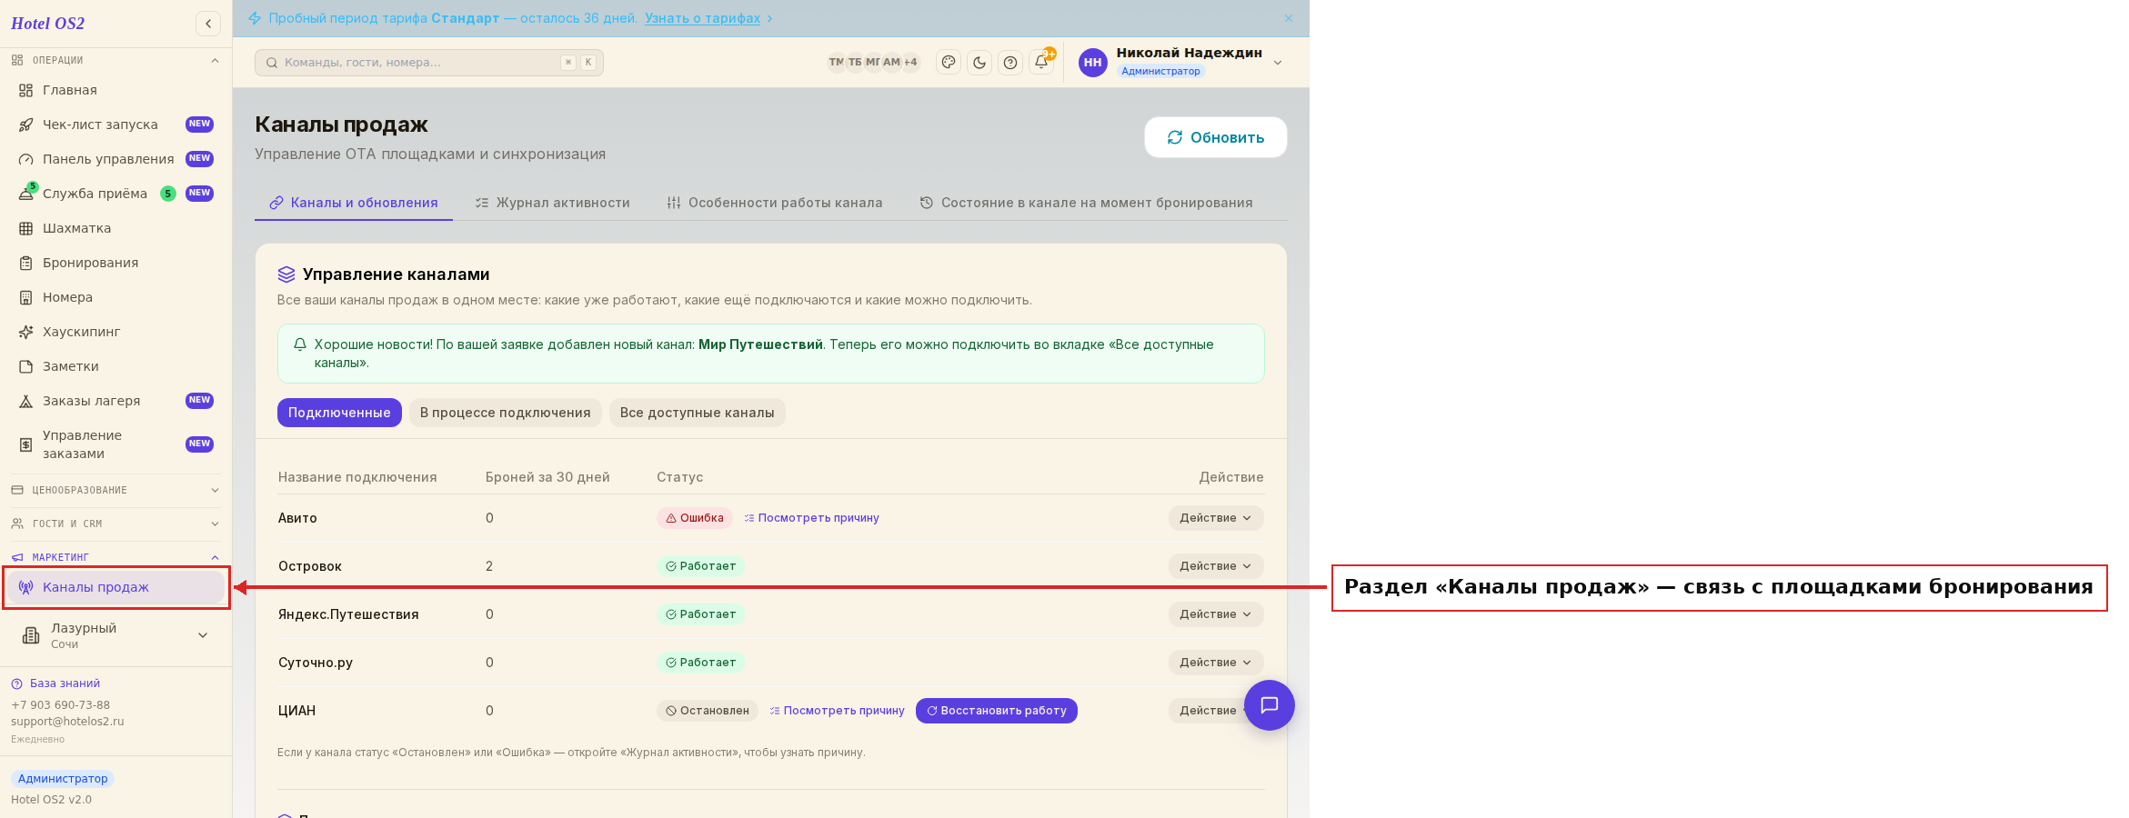The height and width of the screenshot is (818, 2129).
Task: Click the Работает status for Островок
Action: coord(701,566)
